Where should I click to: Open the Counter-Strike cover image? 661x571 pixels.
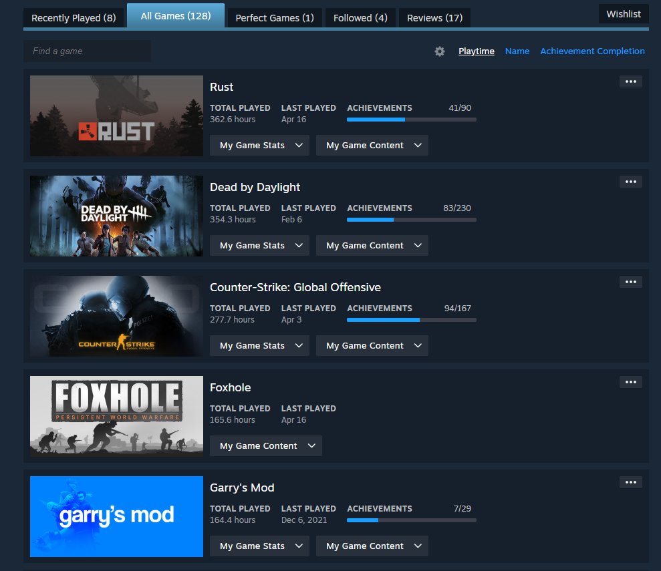(x=116, y=317)
